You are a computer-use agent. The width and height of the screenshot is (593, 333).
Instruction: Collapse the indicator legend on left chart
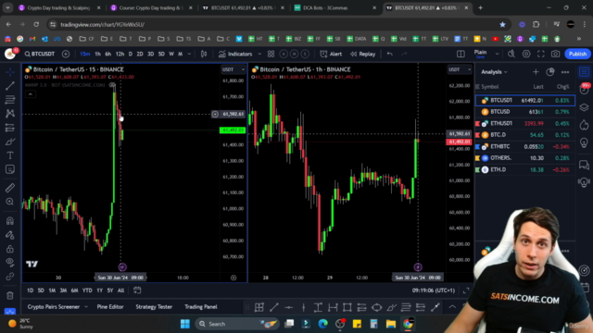[31, 94]
